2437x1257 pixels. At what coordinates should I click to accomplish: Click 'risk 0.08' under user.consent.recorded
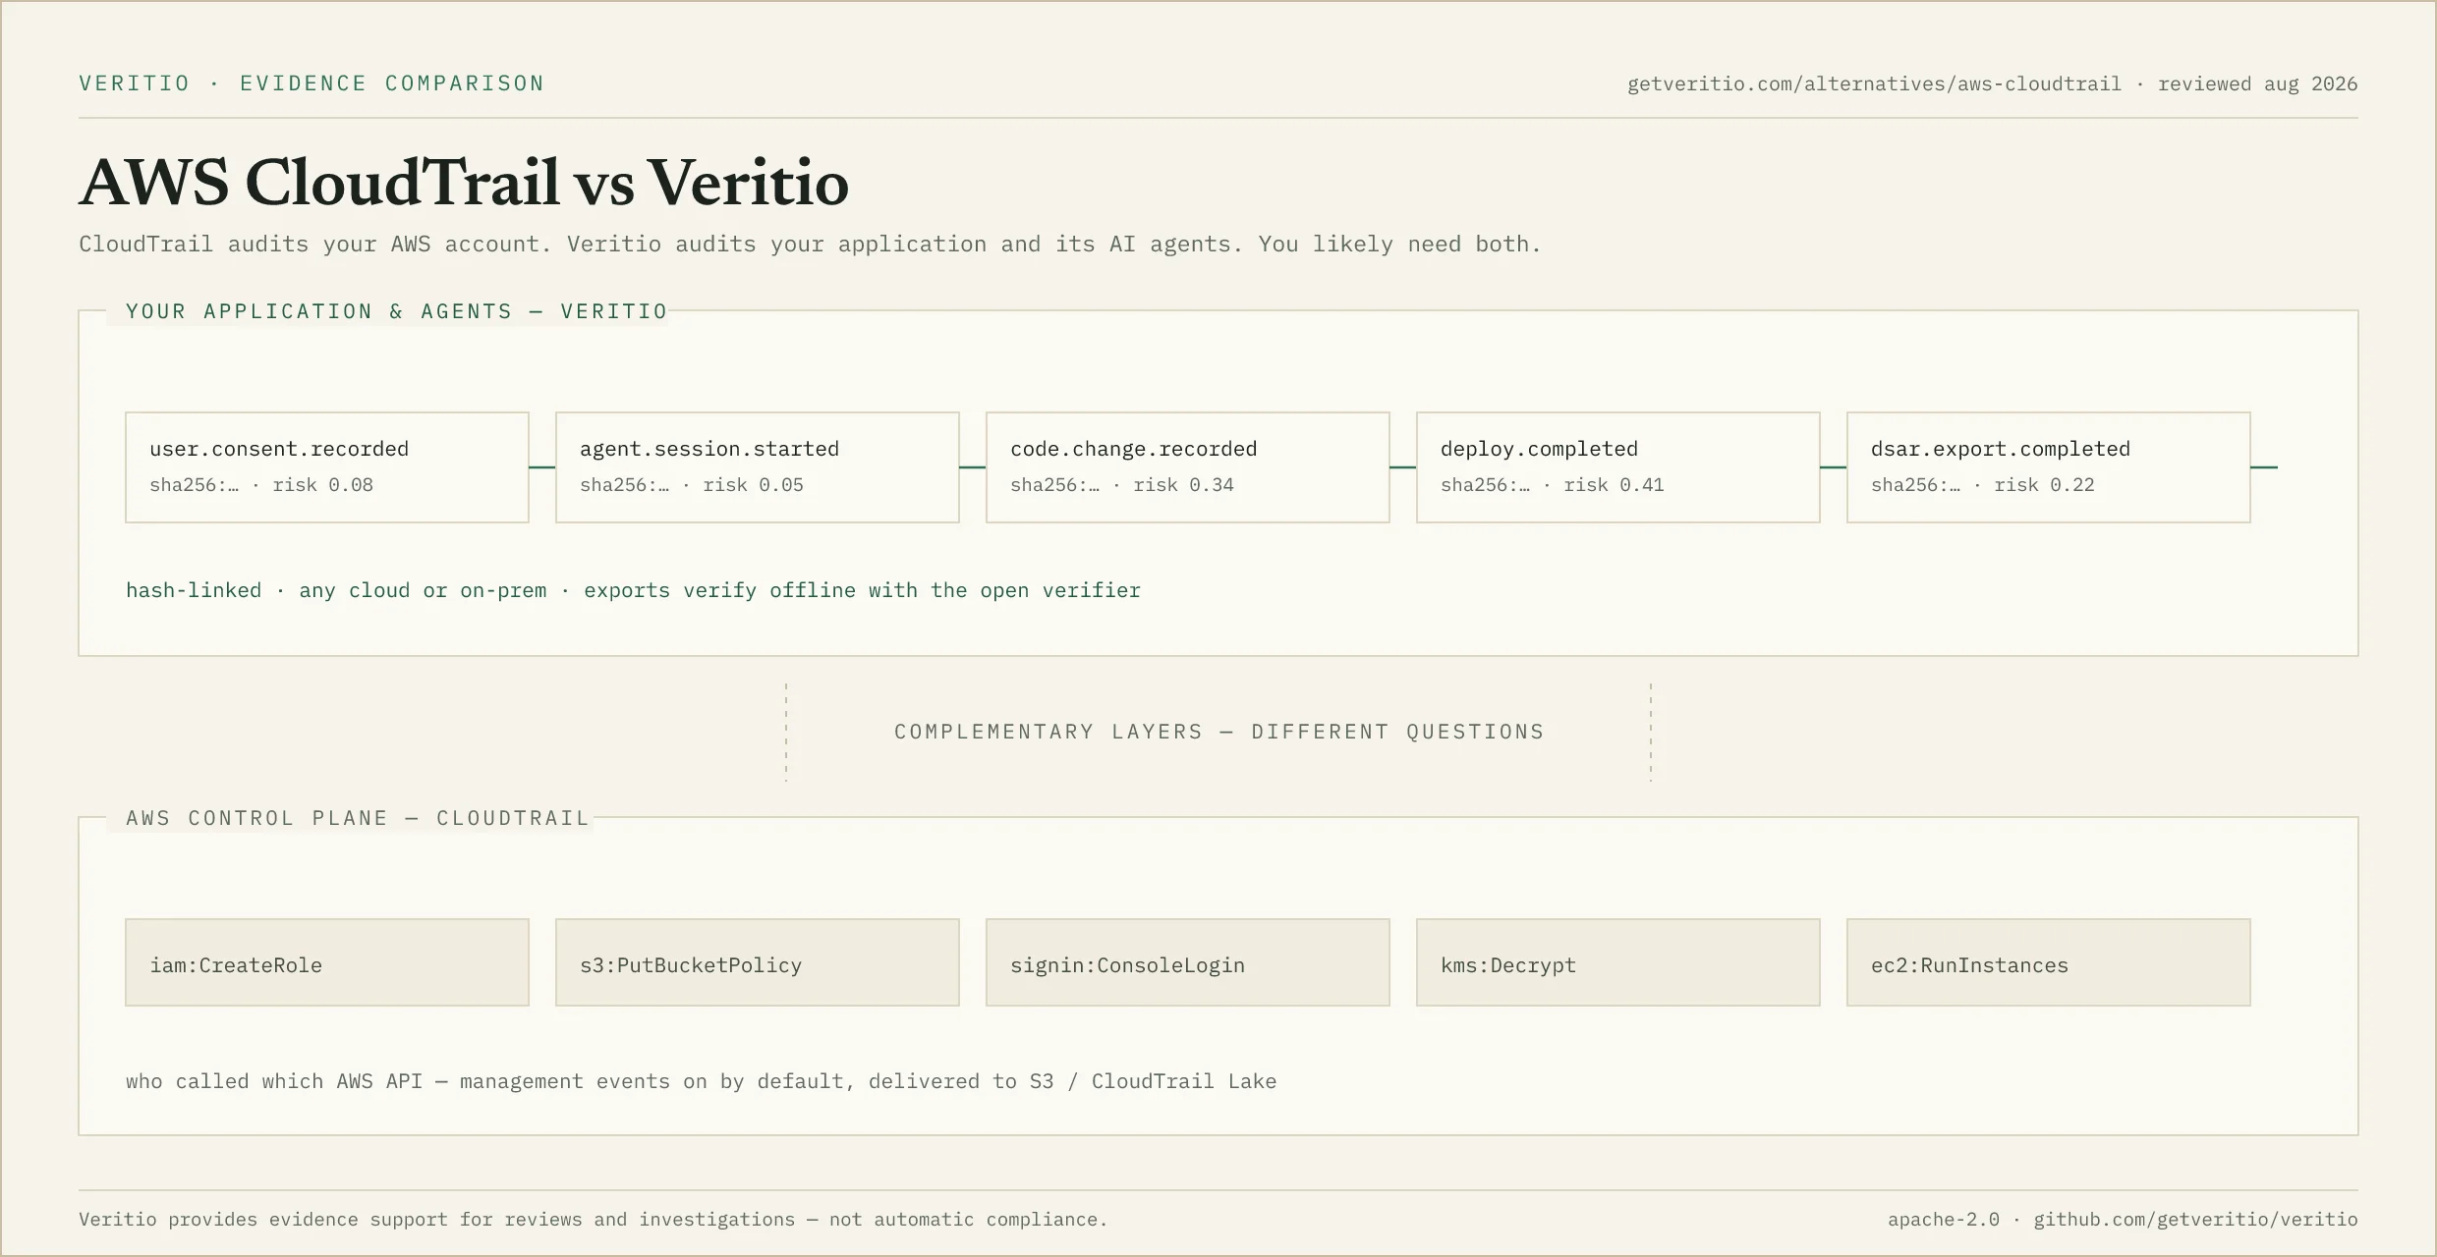pos(322,485)
